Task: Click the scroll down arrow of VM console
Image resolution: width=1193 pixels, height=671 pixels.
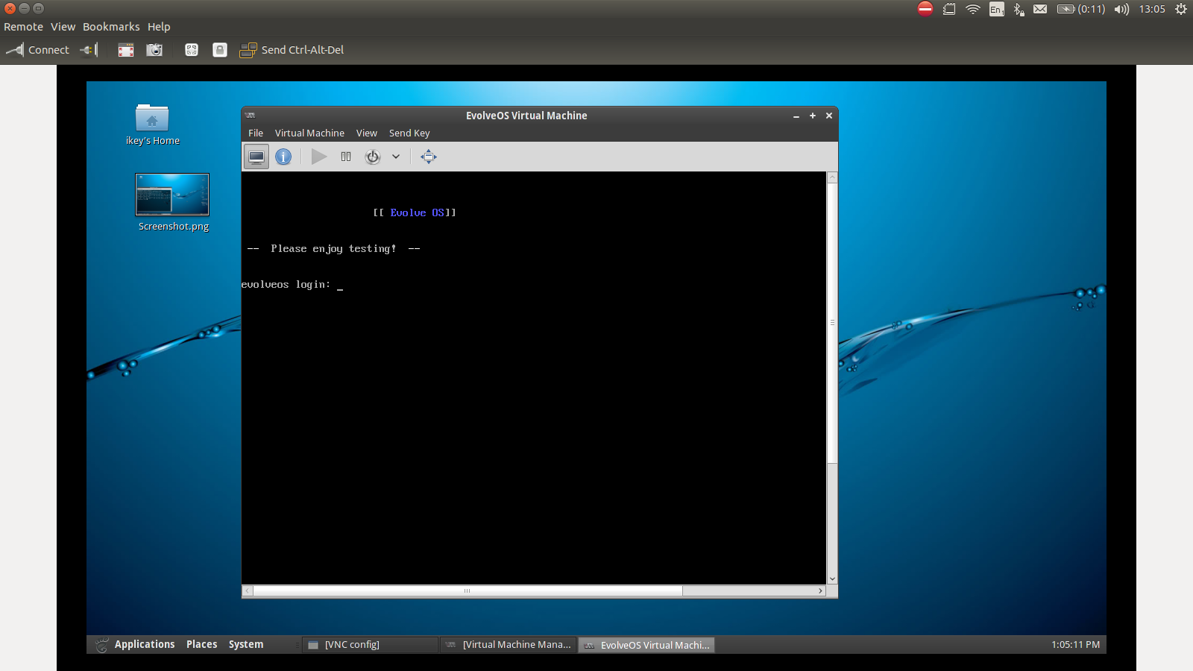Action: [832, 579]
